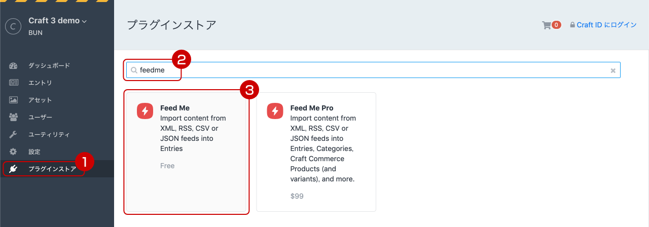Expand the Craft 3 demo site dropdown
Screen dimensions: 649x227
click(84, 21)
